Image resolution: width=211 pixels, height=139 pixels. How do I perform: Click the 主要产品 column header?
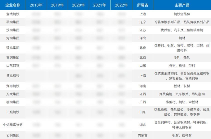click(x=182, y=5)
